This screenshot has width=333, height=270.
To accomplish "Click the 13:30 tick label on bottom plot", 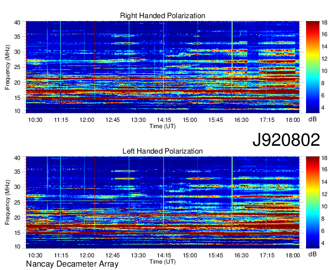I will [138, 255].
